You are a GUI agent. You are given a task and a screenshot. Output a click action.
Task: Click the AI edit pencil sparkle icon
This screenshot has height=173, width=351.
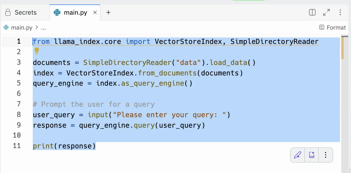(x=297, y=155)
